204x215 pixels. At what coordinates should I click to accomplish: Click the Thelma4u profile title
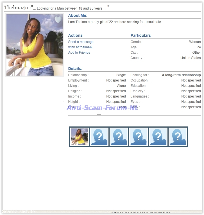[16, 8]
